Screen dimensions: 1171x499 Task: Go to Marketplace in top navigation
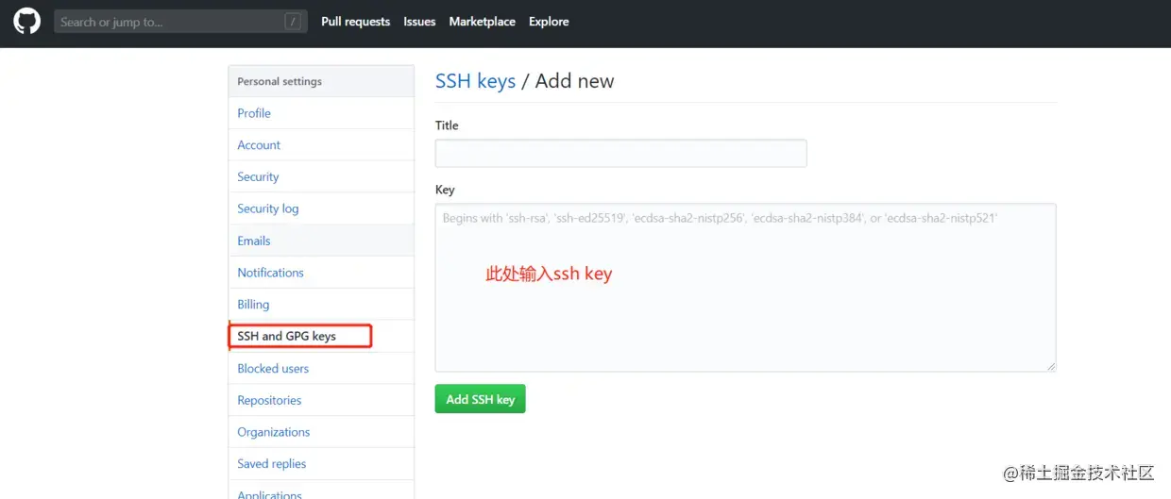point(483,22)
